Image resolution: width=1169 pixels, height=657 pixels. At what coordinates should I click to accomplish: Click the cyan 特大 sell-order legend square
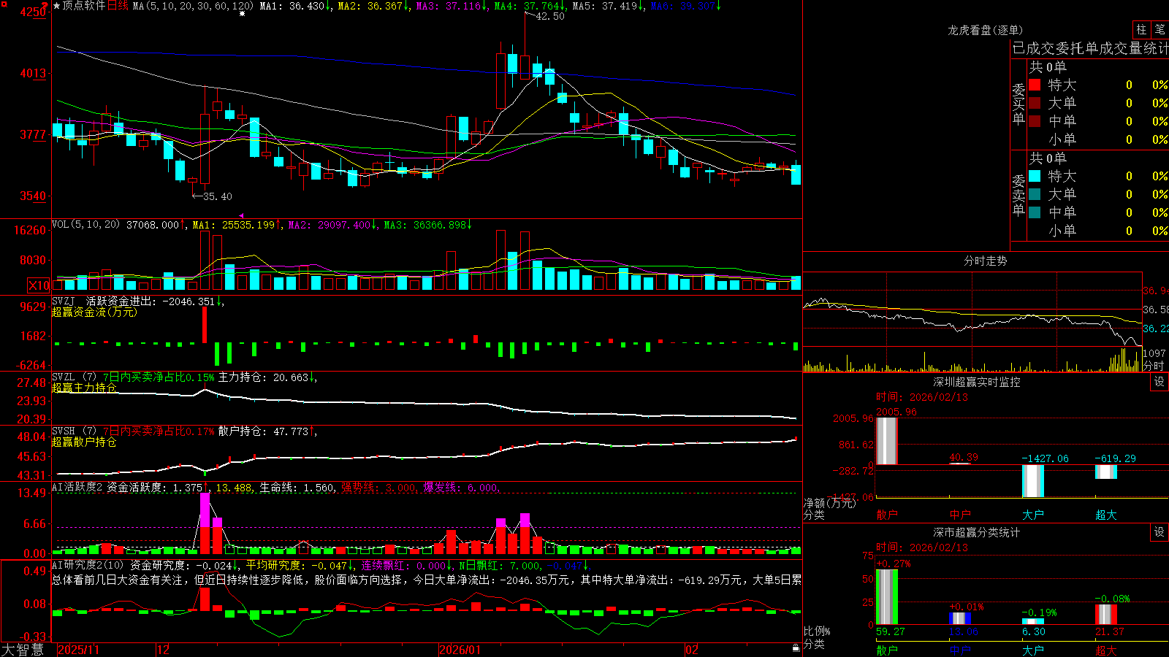[x=1035, y=176]
